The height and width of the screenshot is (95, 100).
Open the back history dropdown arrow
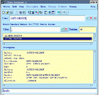click(61, 13)
